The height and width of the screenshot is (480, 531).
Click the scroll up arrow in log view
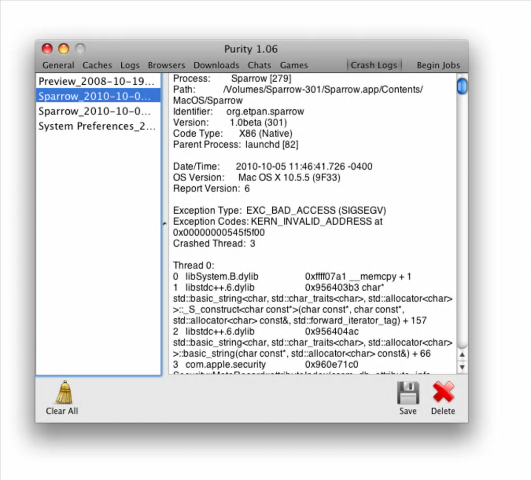pyautogui.click(x=462, y=355)
